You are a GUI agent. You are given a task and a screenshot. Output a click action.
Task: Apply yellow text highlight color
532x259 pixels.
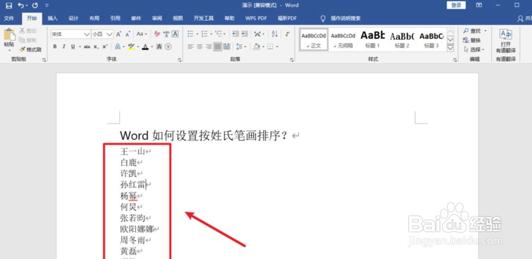point(131,46)
